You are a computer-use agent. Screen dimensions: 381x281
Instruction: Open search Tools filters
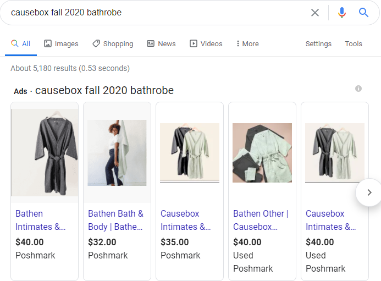(x=354, y=44)
